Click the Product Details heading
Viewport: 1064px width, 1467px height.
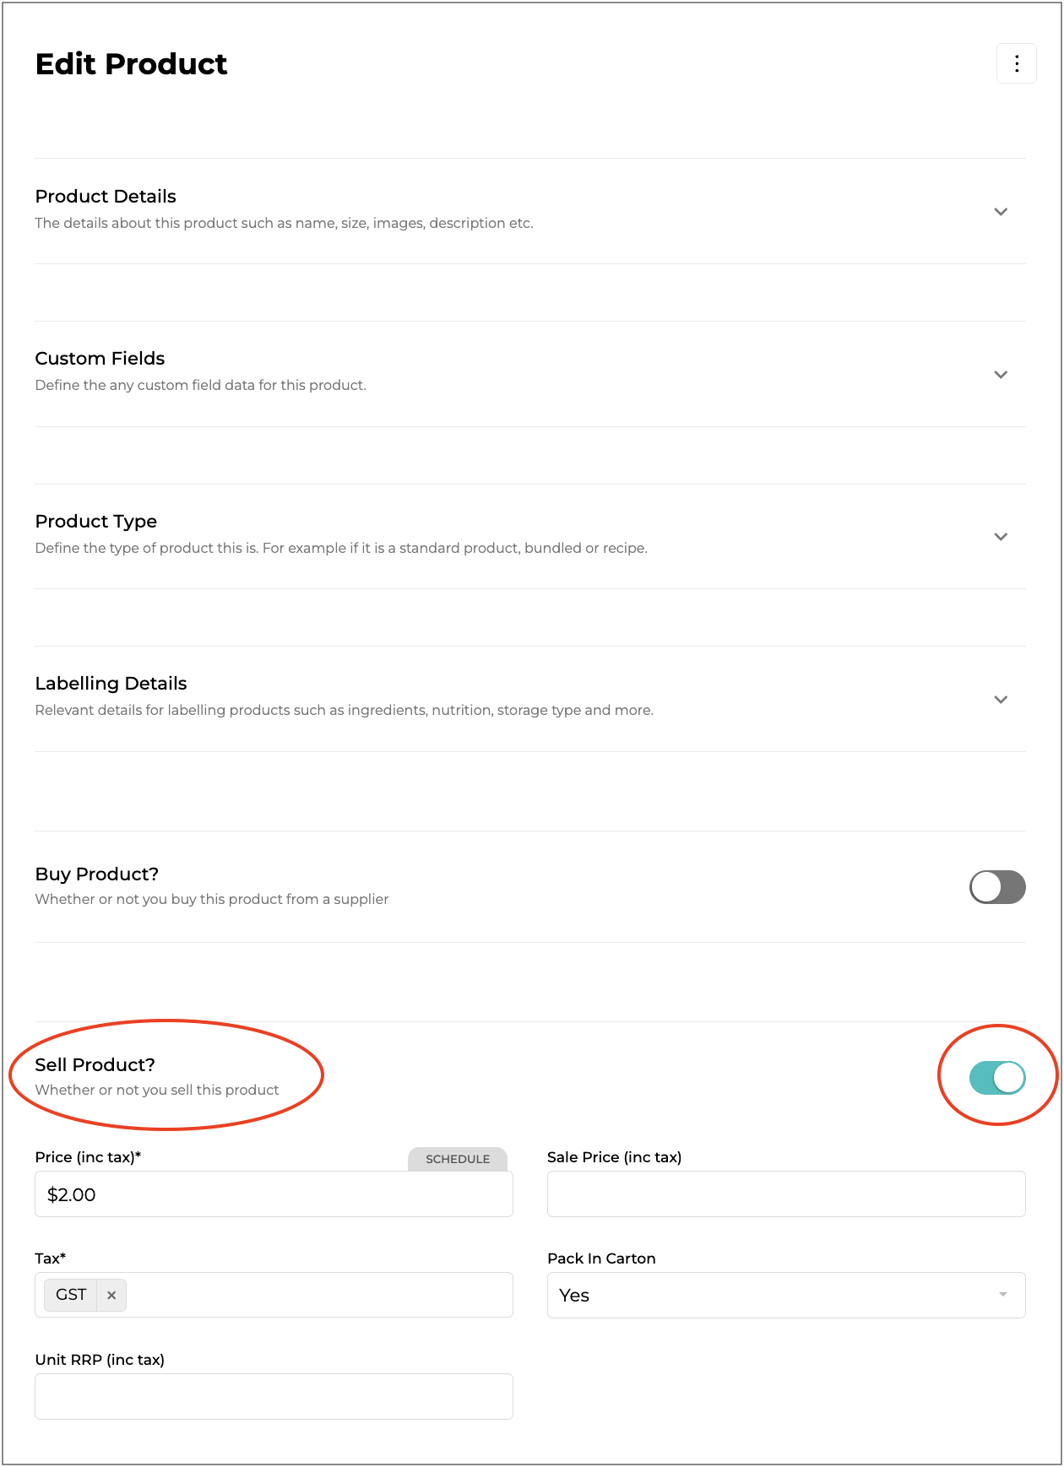point(106,197)
